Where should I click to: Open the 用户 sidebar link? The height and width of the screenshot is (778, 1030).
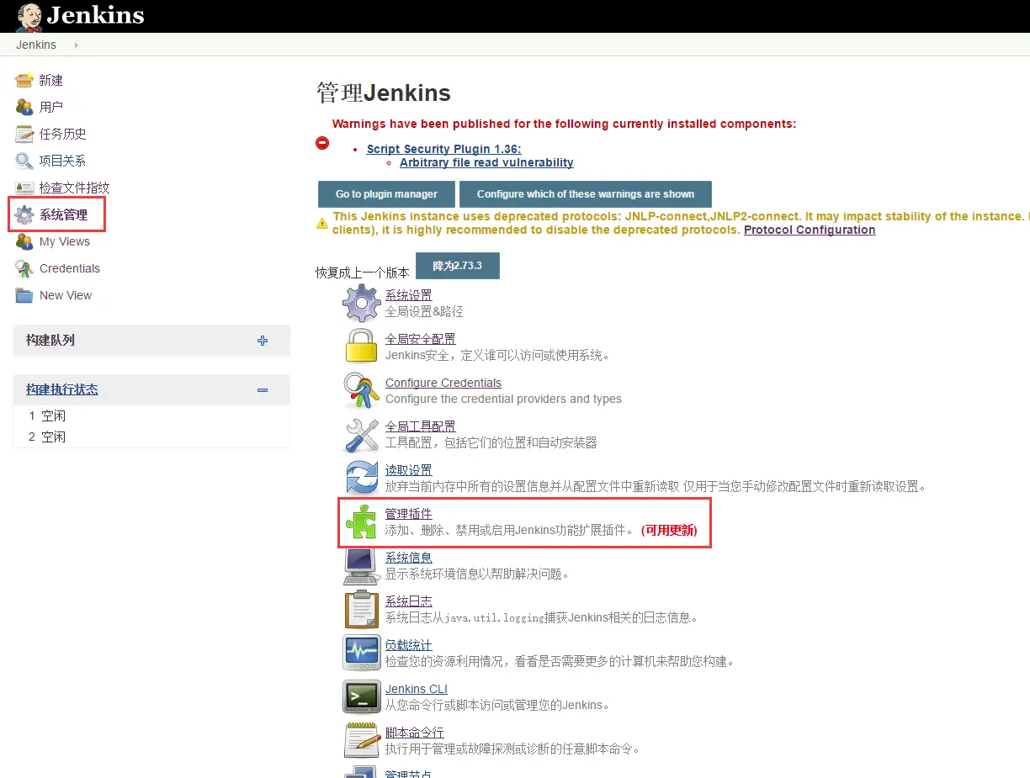[51, 107]
